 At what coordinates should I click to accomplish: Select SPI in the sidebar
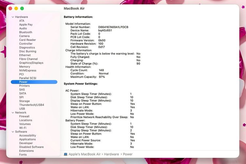click(21, 97)
